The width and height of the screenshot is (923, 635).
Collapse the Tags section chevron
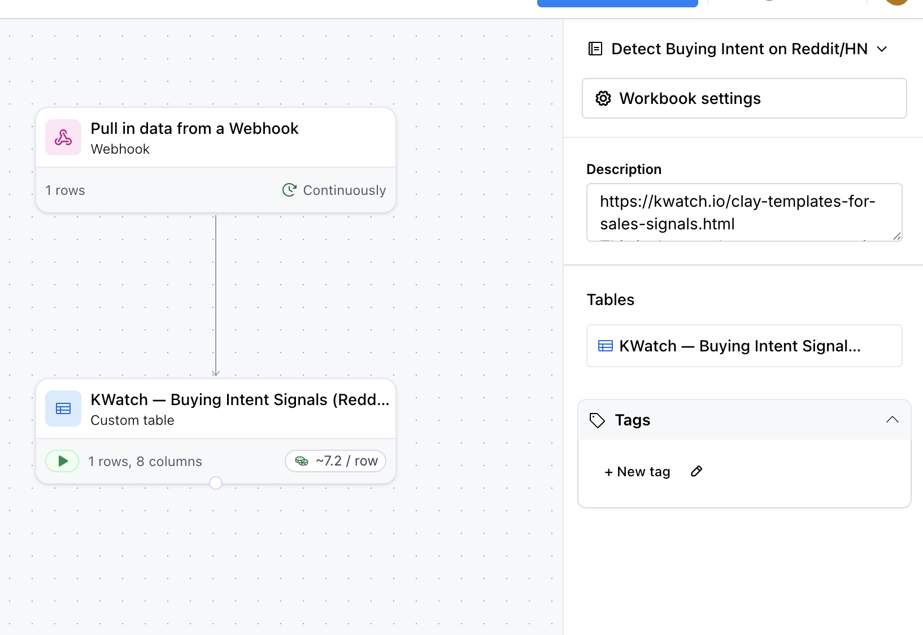pos(892,419)
